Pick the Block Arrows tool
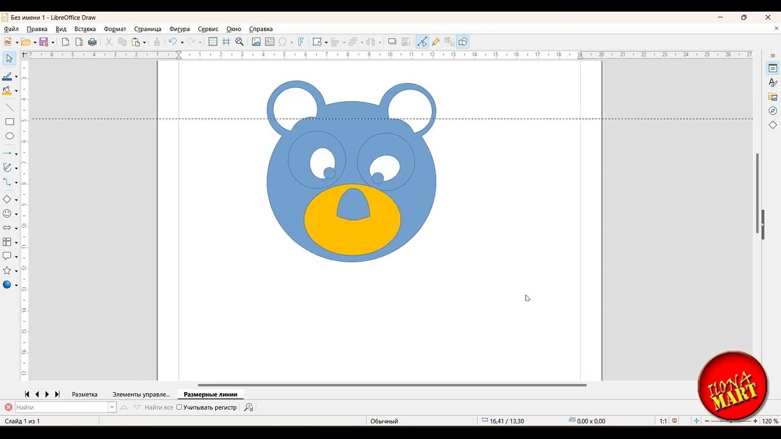Image resolution: width=781 pixels, height=439 pixels. [x=7, y=228]
